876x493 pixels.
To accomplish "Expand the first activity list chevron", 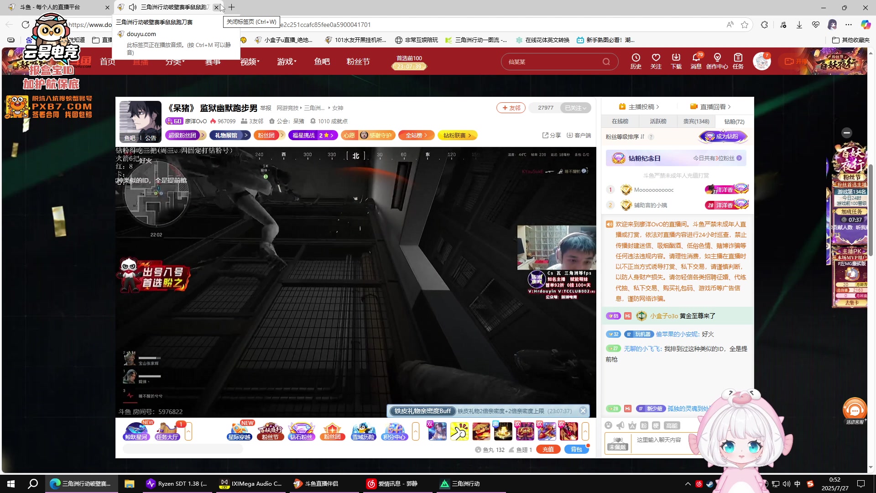I will click(x=188, y=431).
